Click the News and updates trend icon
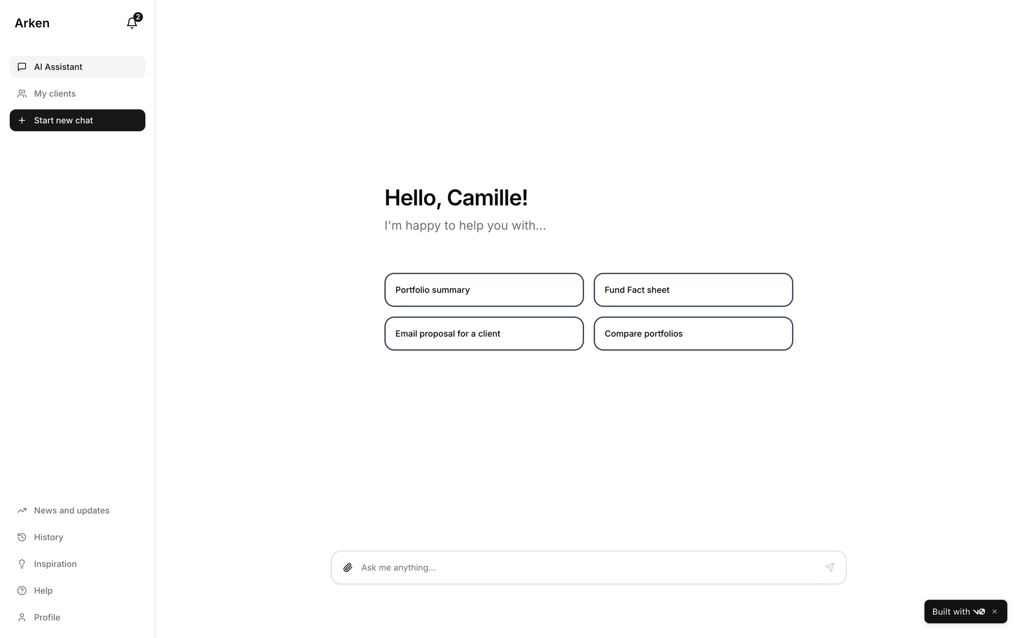Screen dimensions: 1022x638 [22, 510]
